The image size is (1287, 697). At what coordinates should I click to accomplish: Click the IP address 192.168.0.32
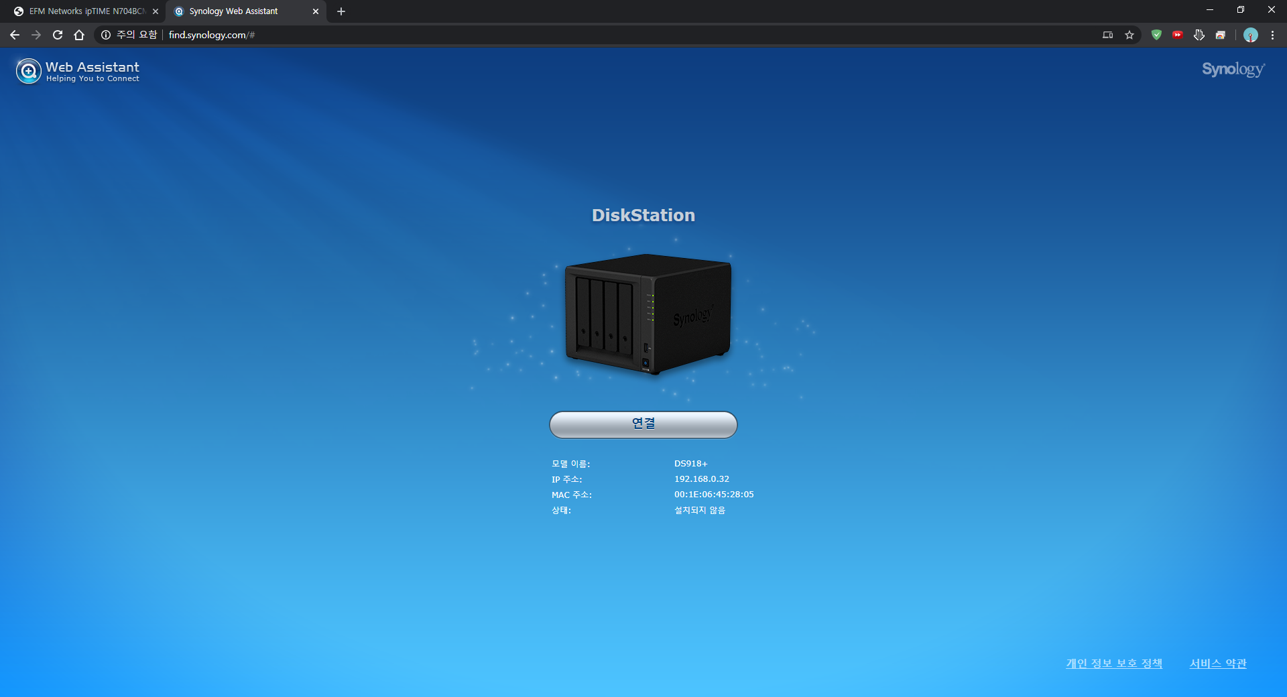click(702, 479)
